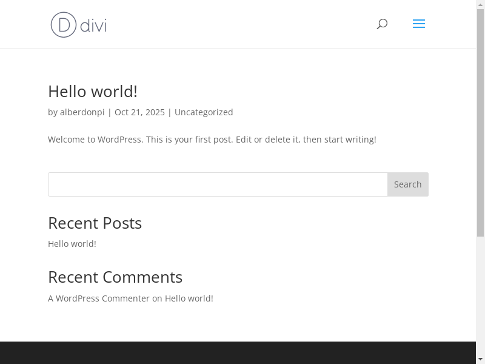This screenshot has height=364, width=485.
Task: Click the Welcome to WordPress paragraph
Action: (212, 140)
